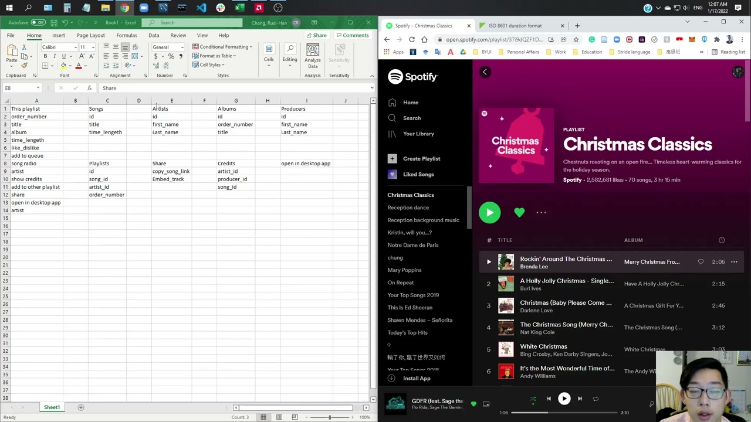Open the Review ribbon tab
Viewport: 751px width, 422px height.
click(178, 35)
